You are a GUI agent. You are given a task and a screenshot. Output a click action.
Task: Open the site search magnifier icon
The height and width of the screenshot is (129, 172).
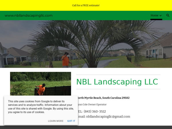coord(168,15)
